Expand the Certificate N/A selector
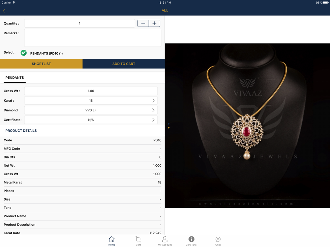This screenshot has height=247, width=330. [91, 120]
